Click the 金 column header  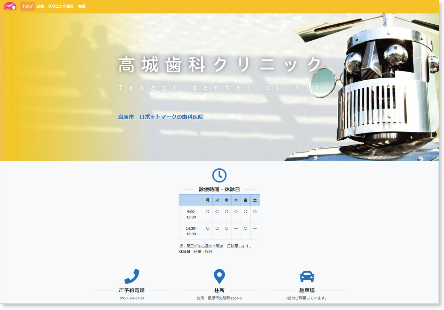(245, 200)
